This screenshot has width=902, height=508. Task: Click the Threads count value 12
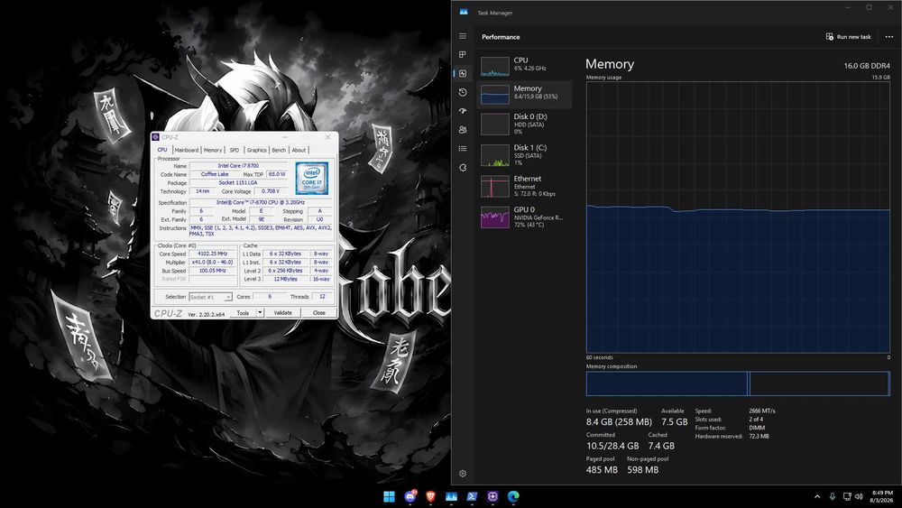(x=322, y=297)
